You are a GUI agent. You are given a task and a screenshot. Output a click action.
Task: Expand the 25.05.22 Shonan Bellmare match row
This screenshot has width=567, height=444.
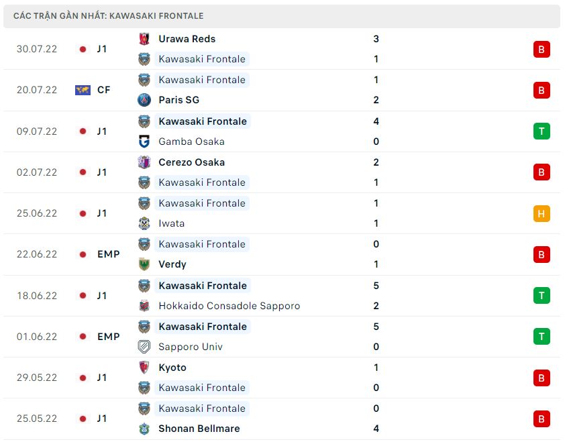pyautogui.click(x=282, y=418)
